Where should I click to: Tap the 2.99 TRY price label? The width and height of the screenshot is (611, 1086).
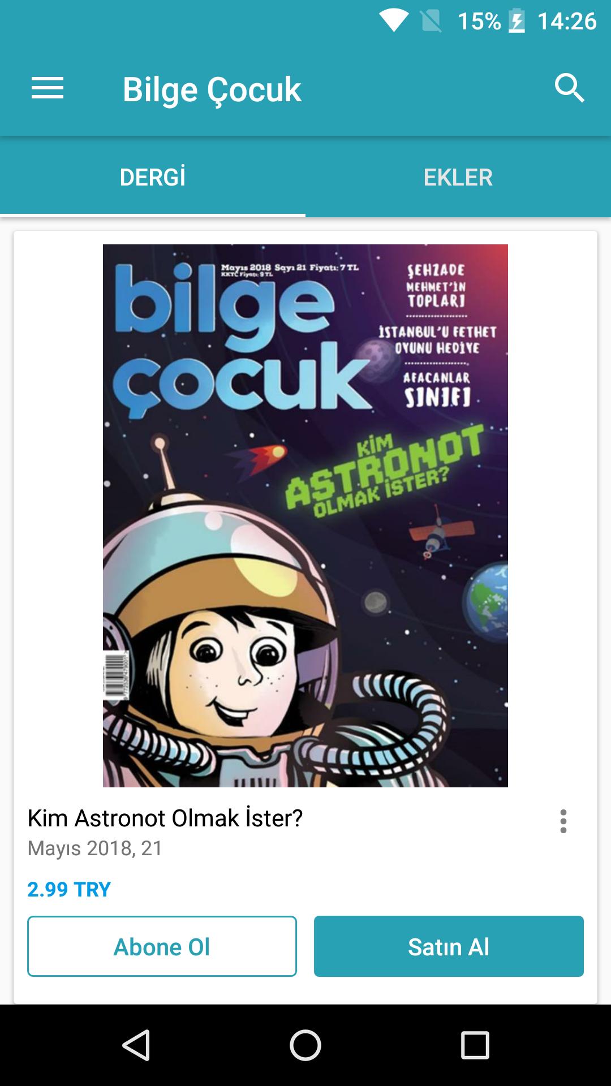pos(69,889)
